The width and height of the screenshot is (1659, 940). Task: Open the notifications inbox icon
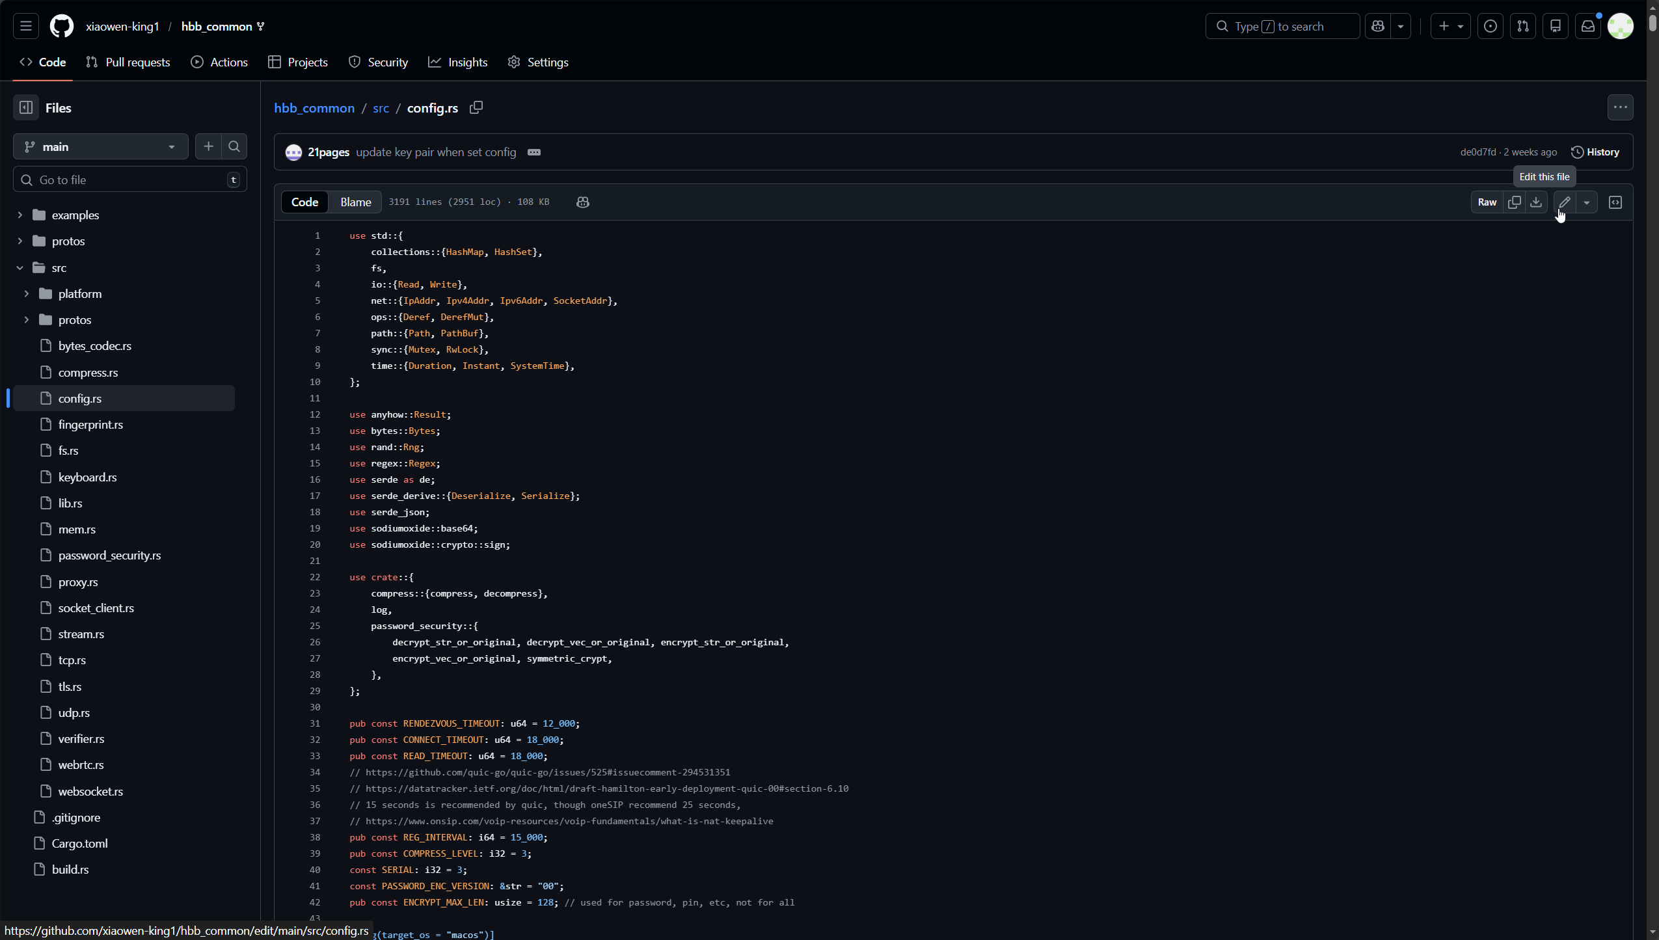tap(1588, 26)
